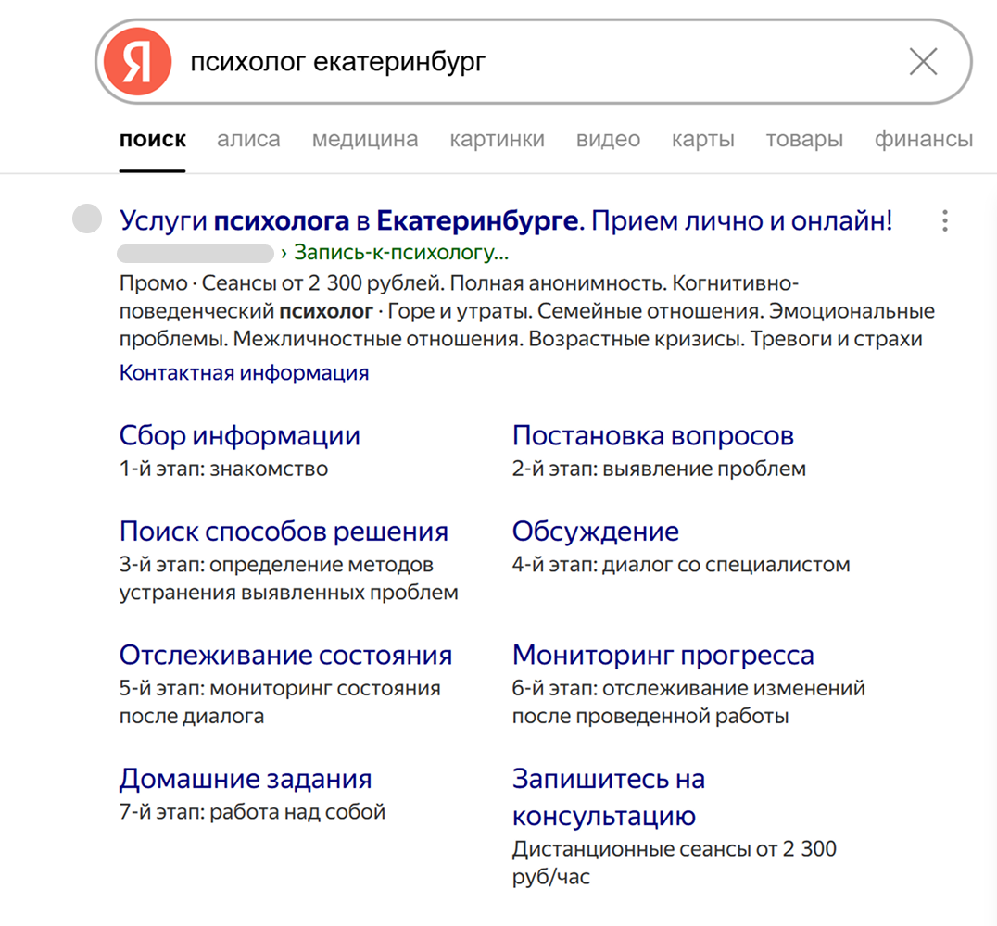Click the Сбор информации sitelink

[x=239, y=435]
